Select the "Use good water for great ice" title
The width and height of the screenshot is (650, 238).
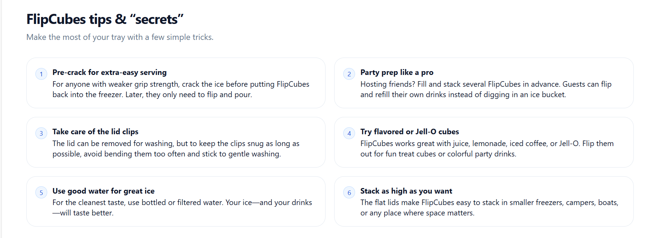(x=103, y=191)
